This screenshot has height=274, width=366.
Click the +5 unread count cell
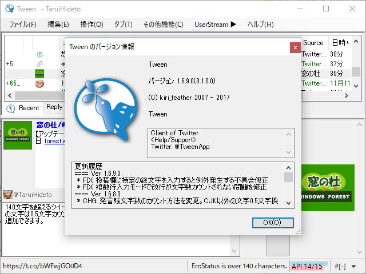click(x=10, y=64)
